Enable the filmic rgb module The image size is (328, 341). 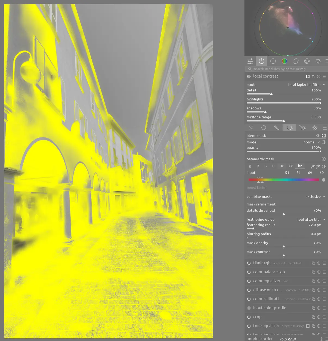tap(249, 263)
